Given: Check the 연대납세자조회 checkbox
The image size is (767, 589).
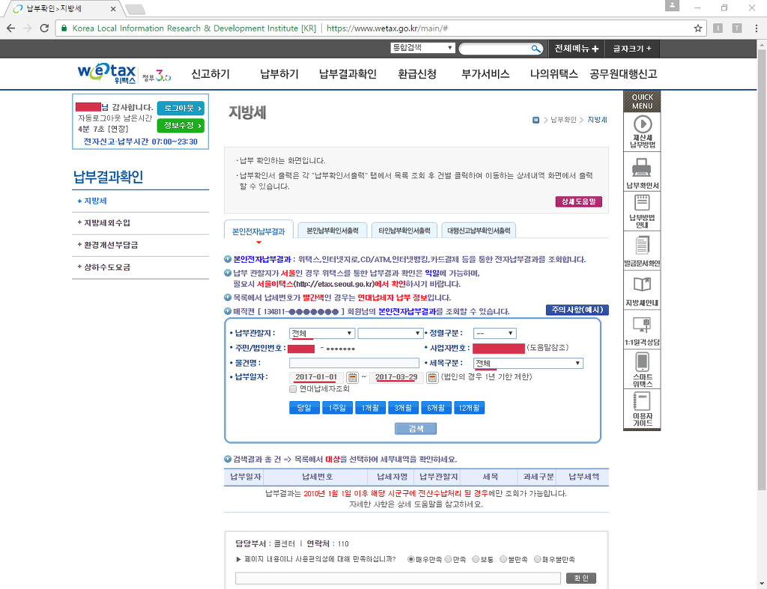Looking at the screenshot, I should pos(293,389).
